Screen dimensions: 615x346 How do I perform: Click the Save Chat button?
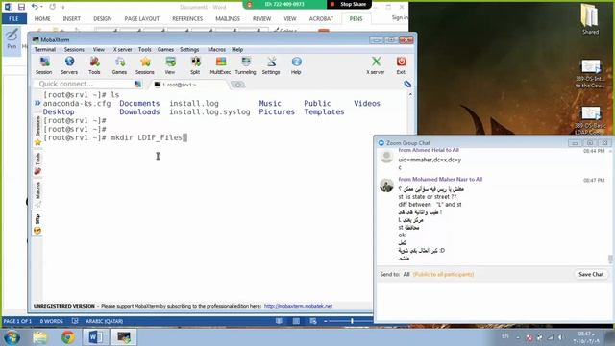(x=591, y=274)
